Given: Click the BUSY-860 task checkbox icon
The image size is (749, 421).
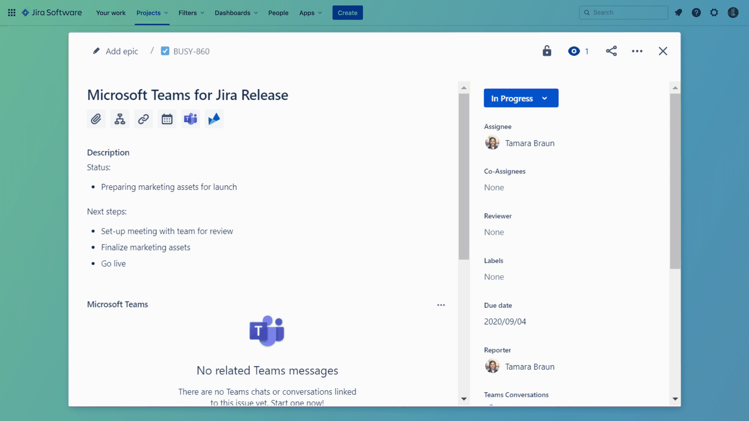Looking at the screenshot, I should pyautogui.click(x=165, y=51).
